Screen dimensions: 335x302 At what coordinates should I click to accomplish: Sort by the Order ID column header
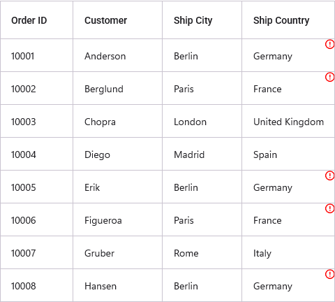(x=36, y=20)
